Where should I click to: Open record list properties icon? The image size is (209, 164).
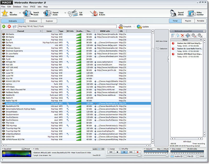point(173,35)
